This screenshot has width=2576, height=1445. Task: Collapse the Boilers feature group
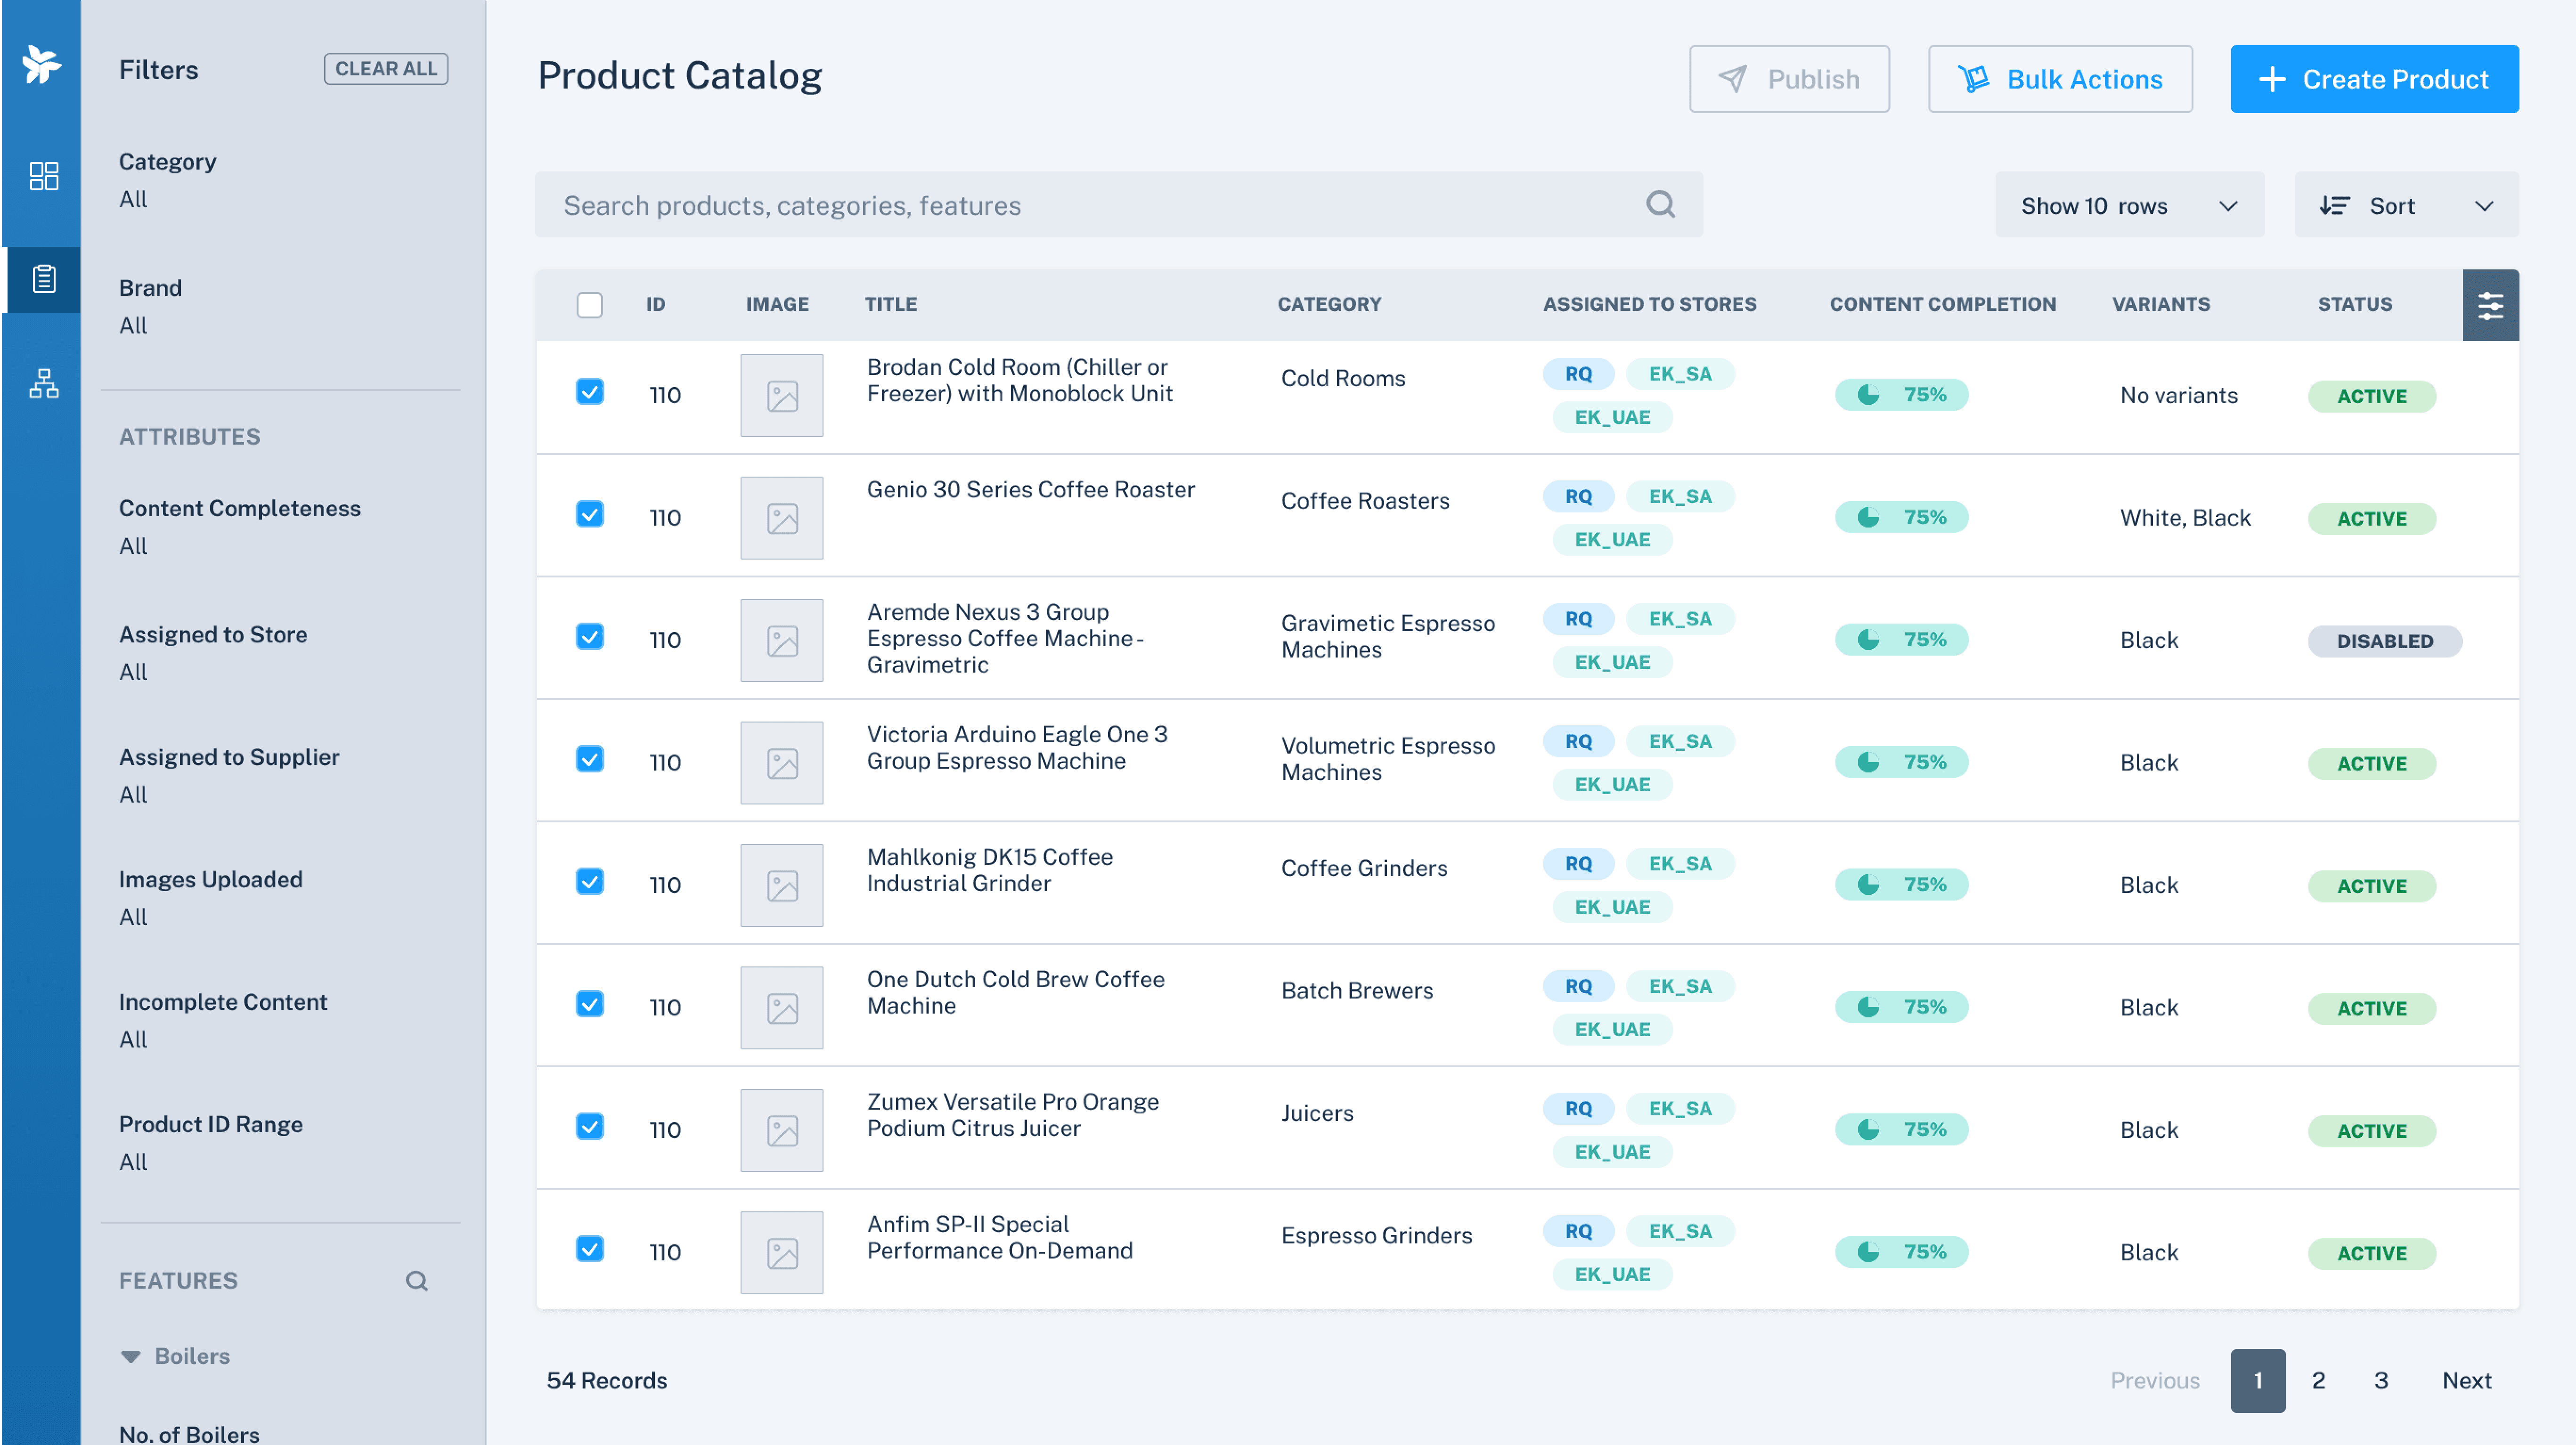[131, 1356]
